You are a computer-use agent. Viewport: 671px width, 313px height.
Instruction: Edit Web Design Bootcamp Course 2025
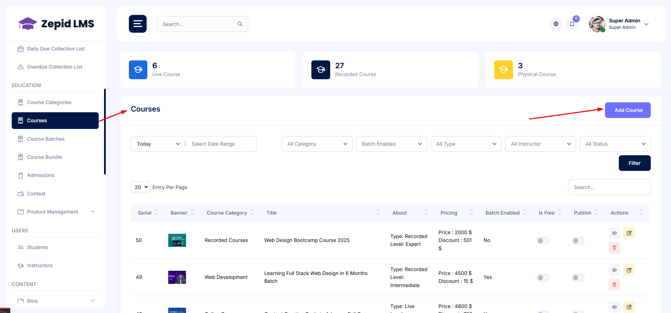[629, 233]
